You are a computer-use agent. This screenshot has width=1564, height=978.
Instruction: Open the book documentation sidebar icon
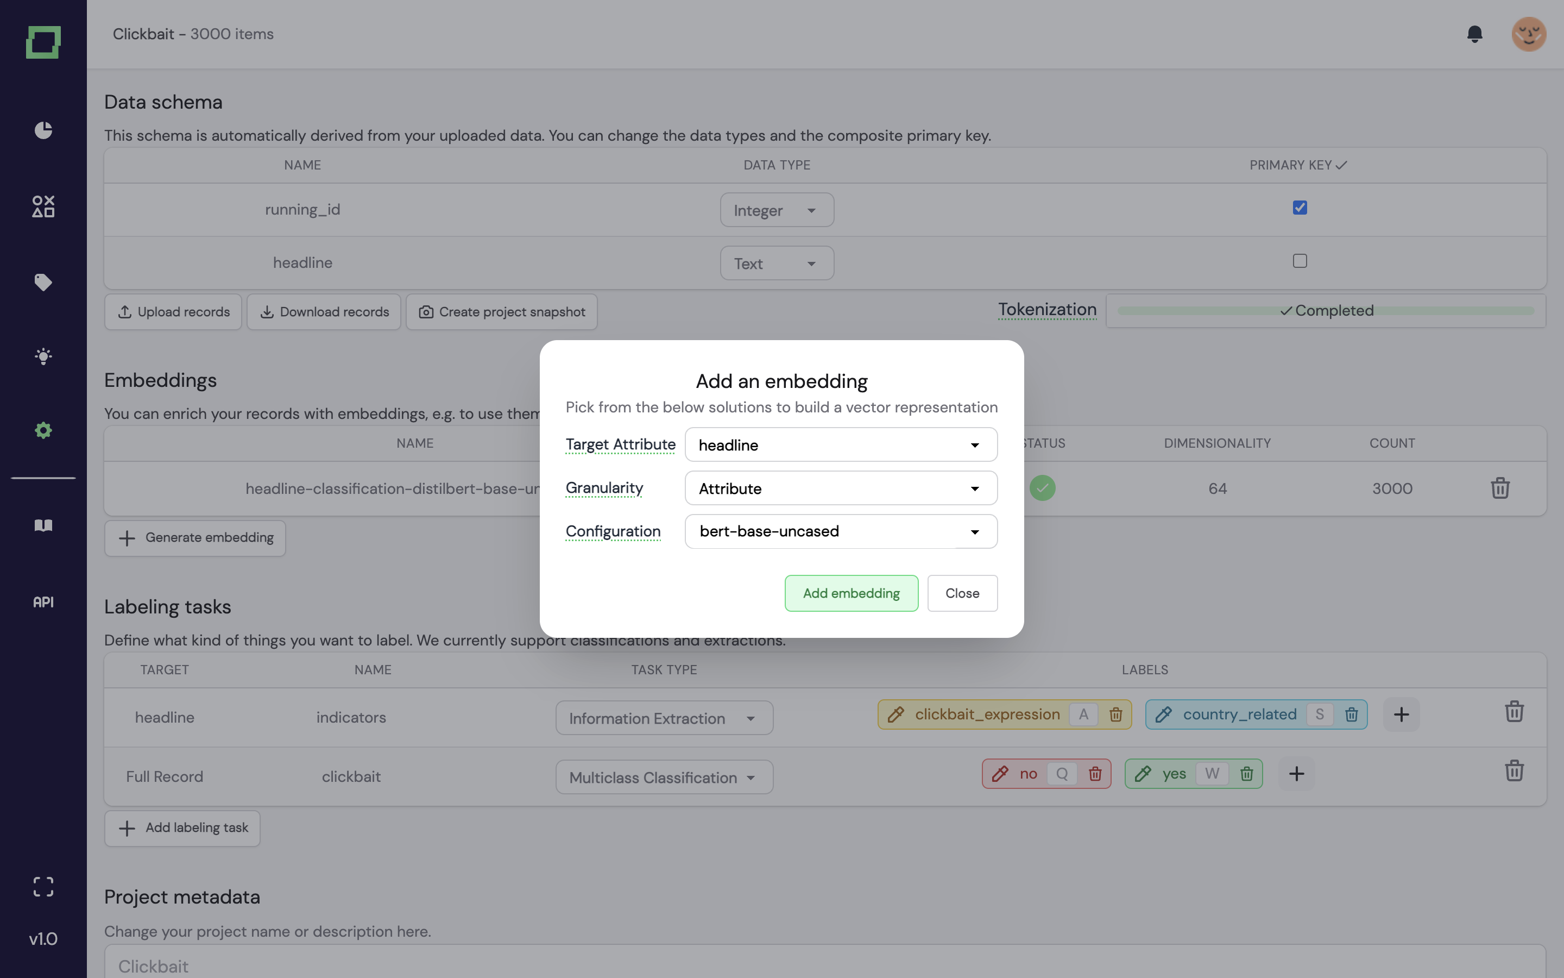click(43, 525)
